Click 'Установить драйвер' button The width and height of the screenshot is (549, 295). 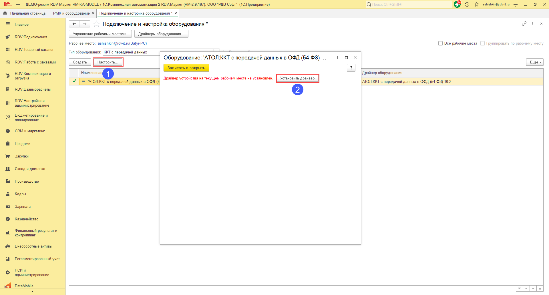(x=297, y=78)
